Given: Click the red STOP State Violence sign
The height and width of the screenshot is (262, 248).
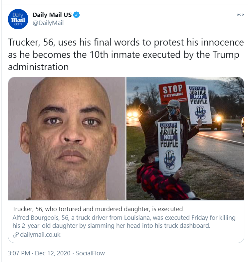Looking at the screenshot, I should 172,92.
